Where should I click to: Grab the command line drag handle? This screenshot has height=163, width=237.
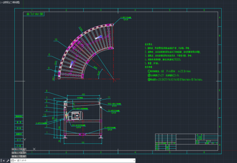[x=1, y=161]
